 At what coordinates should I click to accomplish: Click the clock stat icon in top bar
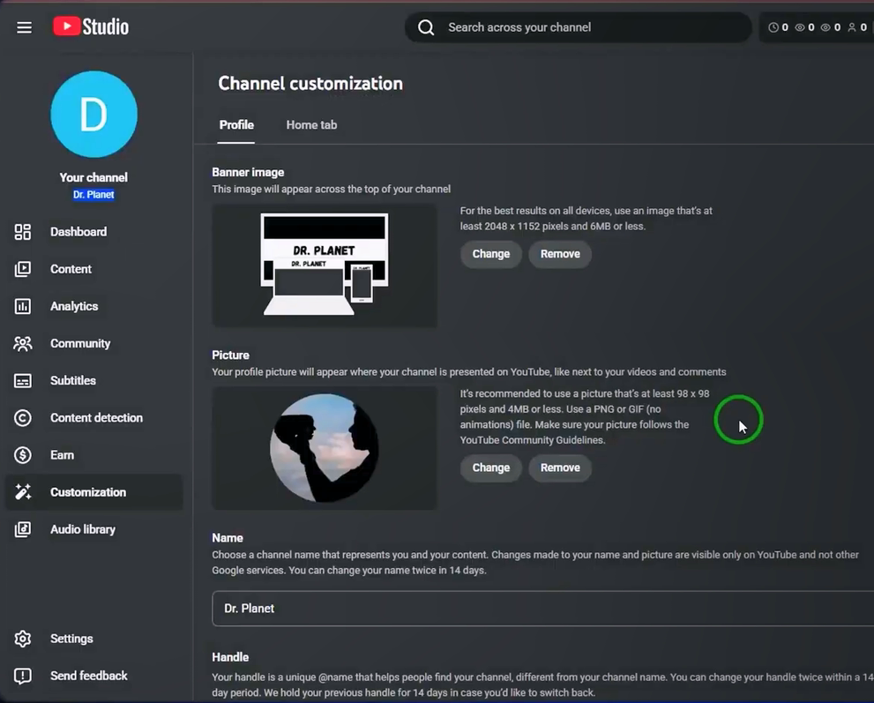(773, 27)
